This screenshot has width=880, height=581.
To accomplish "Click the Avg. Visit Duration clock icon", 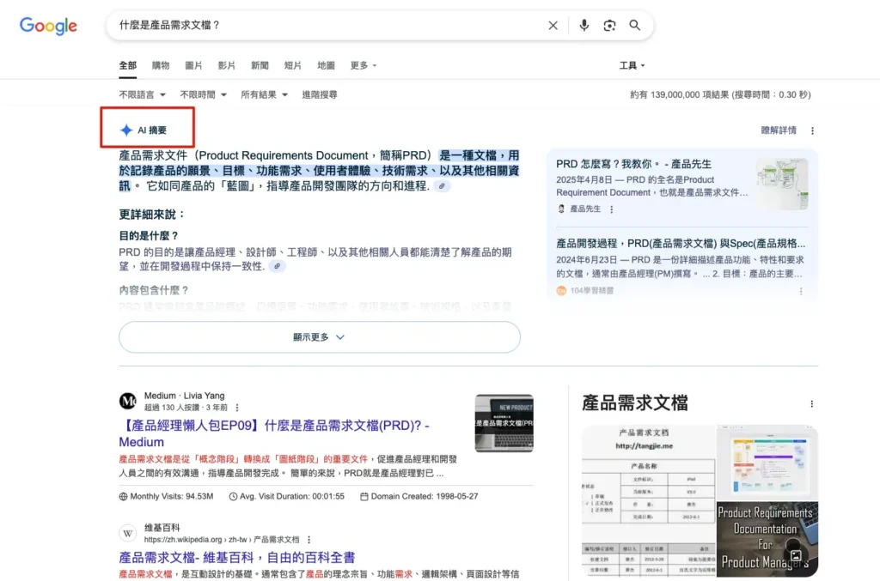I will [233, 496].
